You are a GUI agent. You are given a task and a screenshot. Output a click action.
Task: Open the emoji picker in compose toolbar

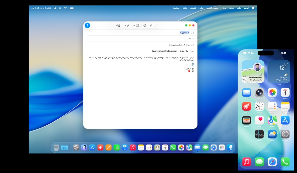144,25
